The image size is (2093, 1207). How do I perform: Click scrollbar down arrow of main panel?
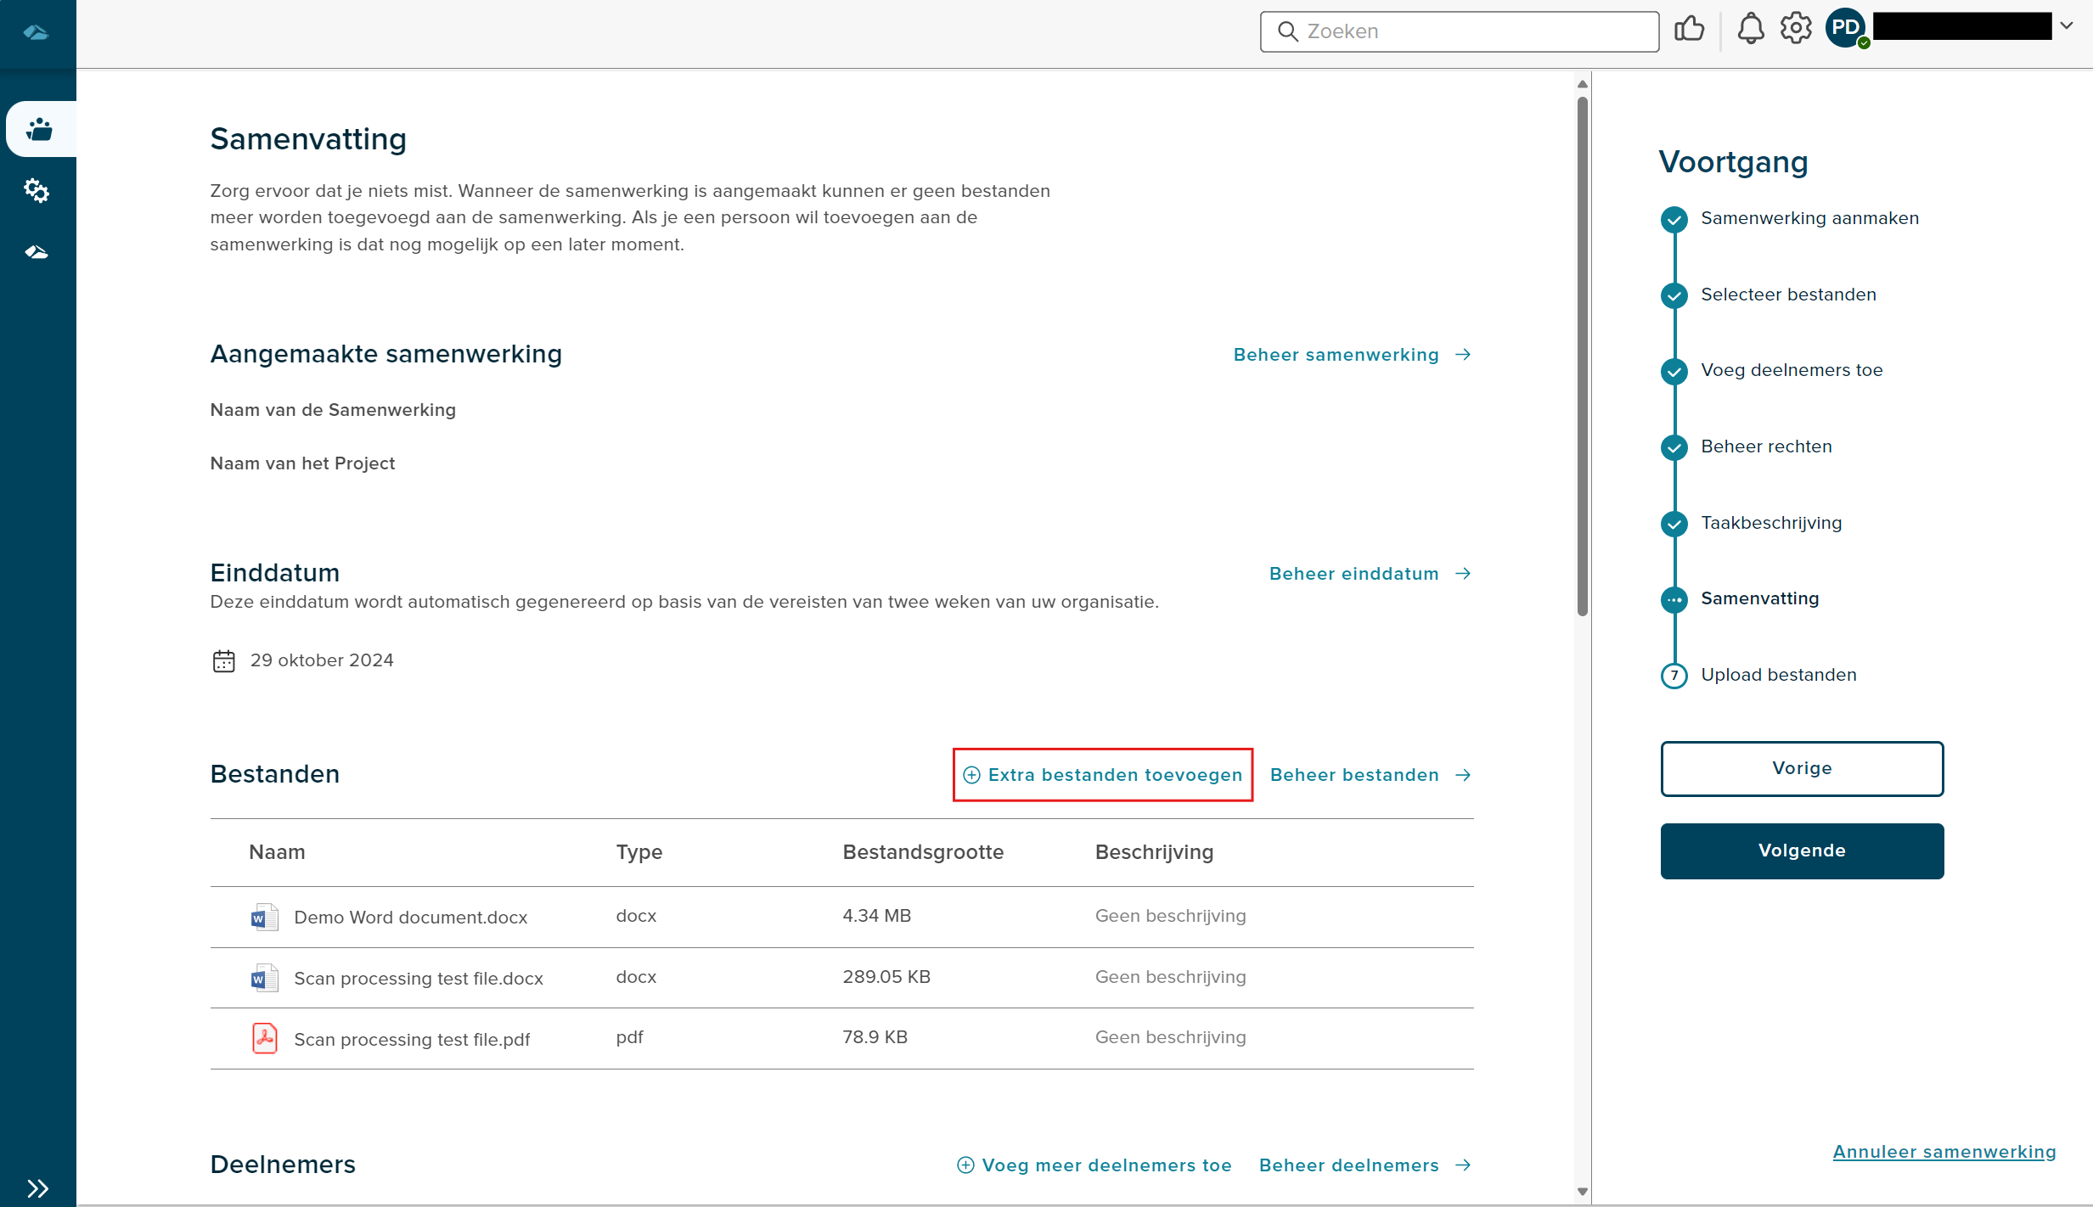click(x=1582, y=1192)
